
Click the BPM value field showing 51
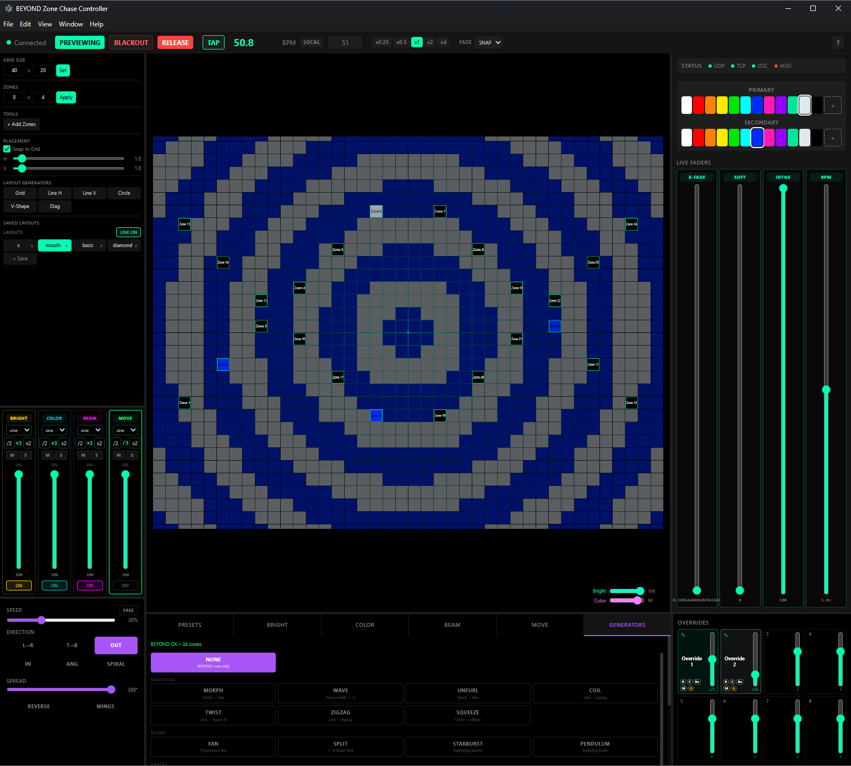(x=345, y=42)
